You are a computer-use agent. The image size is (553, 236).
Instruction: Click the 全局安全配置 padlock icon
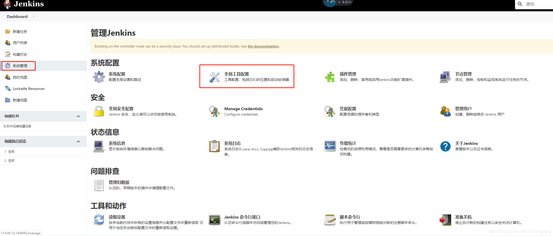pos(99,111)
